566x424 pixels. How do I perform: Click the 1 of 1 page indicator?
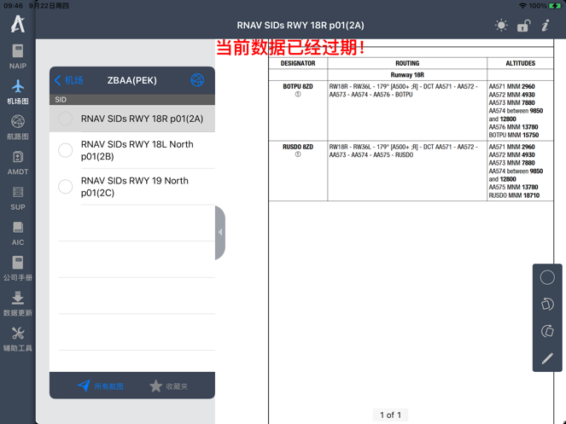390,415
